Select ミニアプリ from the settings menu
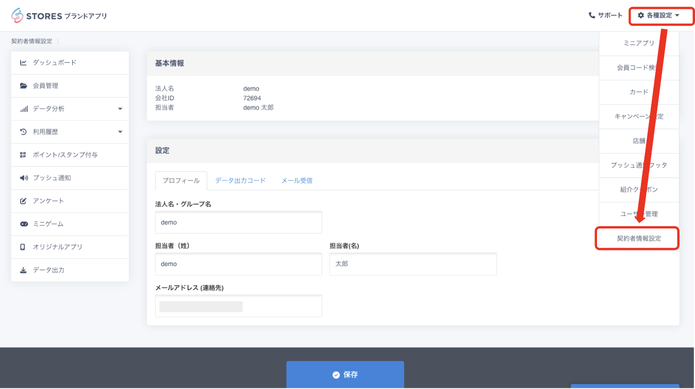695x389 pixels. tap(638, 43)
